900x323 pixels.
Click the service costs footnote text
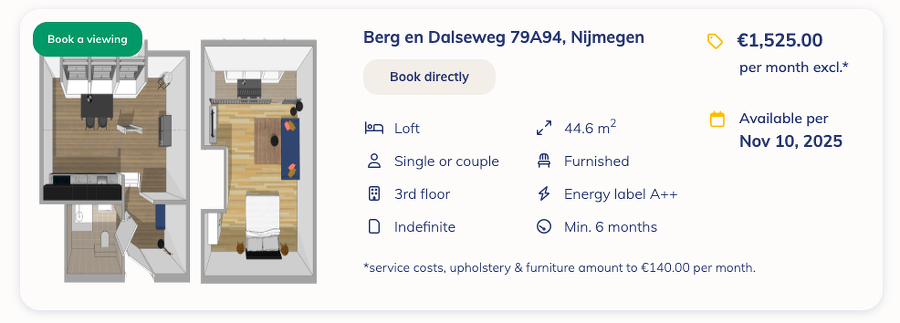click(x=559, y=268)
